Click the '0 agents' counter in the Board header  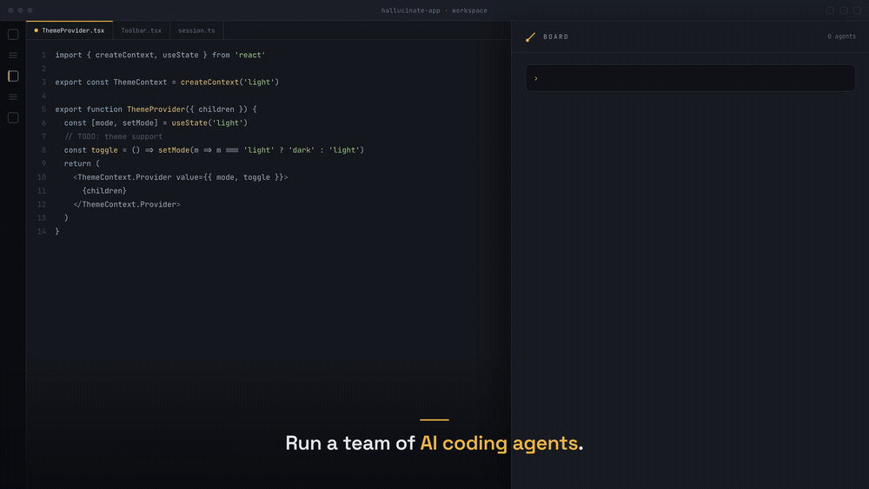click(x=841, y=36)
